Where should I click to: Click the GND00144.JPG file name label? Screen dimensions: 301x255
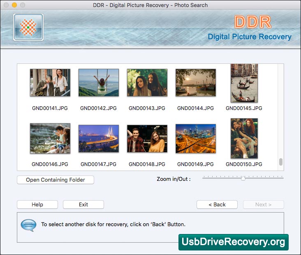point(195,108)
